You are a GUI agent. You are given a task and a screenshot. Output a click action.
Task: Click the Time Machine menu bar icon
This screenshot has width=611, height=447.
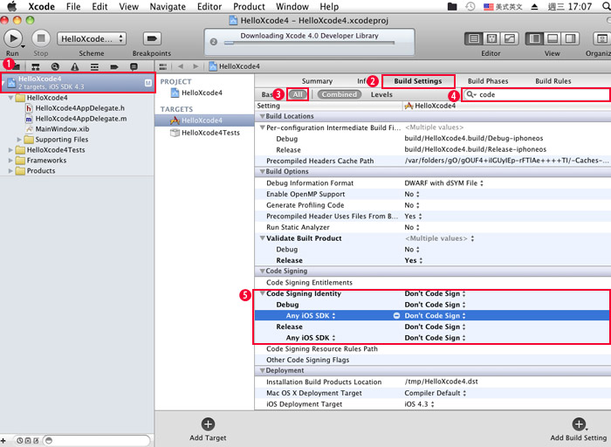470,6
